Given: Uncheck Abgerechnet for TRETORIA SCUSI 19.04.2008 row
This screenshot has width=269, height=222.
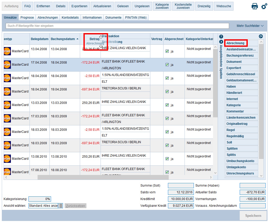Looking at the screenshot, I should pyautogui.click(x=167, y=91).
